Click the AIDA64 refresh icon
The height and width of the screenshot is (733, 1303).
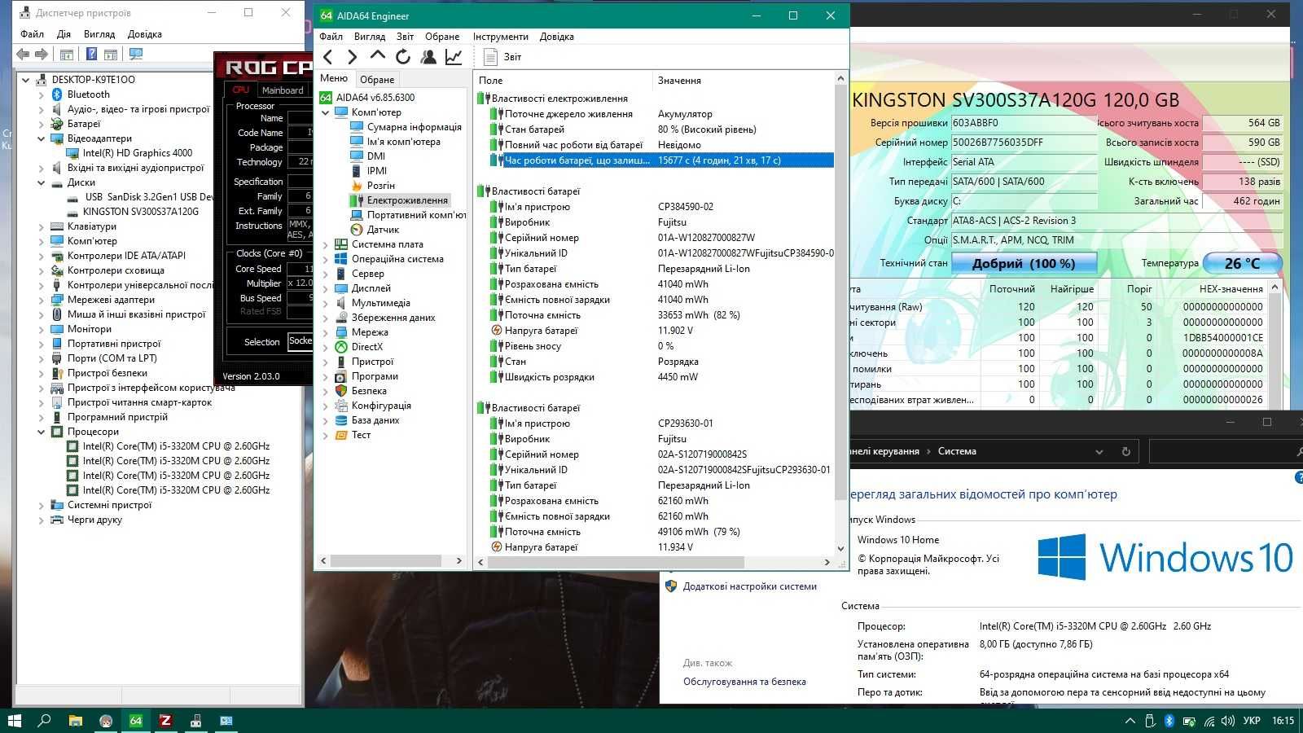(402, 57)
